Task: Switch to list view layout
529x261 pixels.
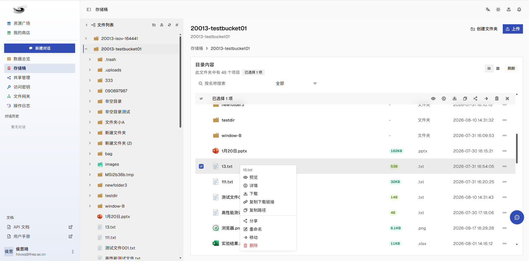Action: (x=489, y=68)
